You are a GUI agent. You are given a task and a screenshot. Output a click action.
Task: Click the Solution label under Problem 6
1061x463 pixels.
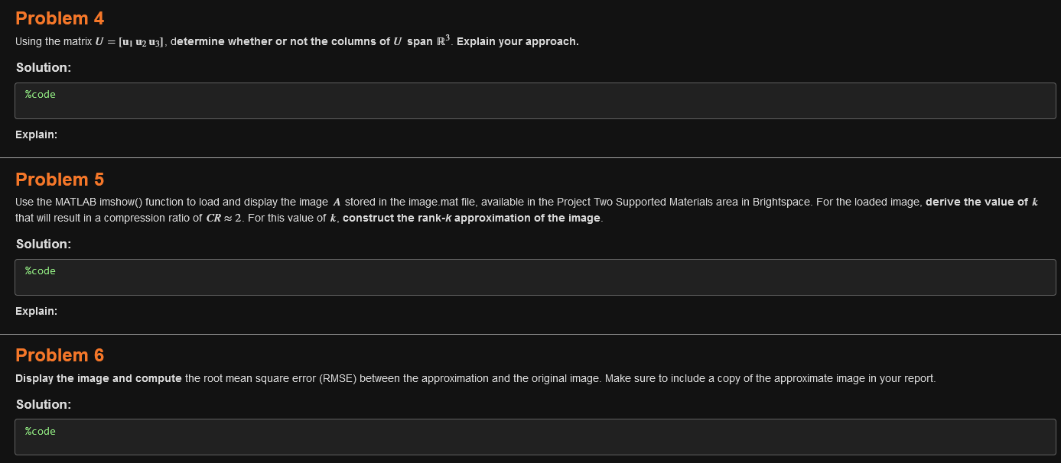pyautogui.click(x=44, y=404)
